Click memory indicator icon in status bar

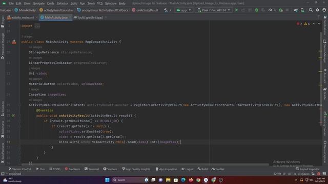324,174
